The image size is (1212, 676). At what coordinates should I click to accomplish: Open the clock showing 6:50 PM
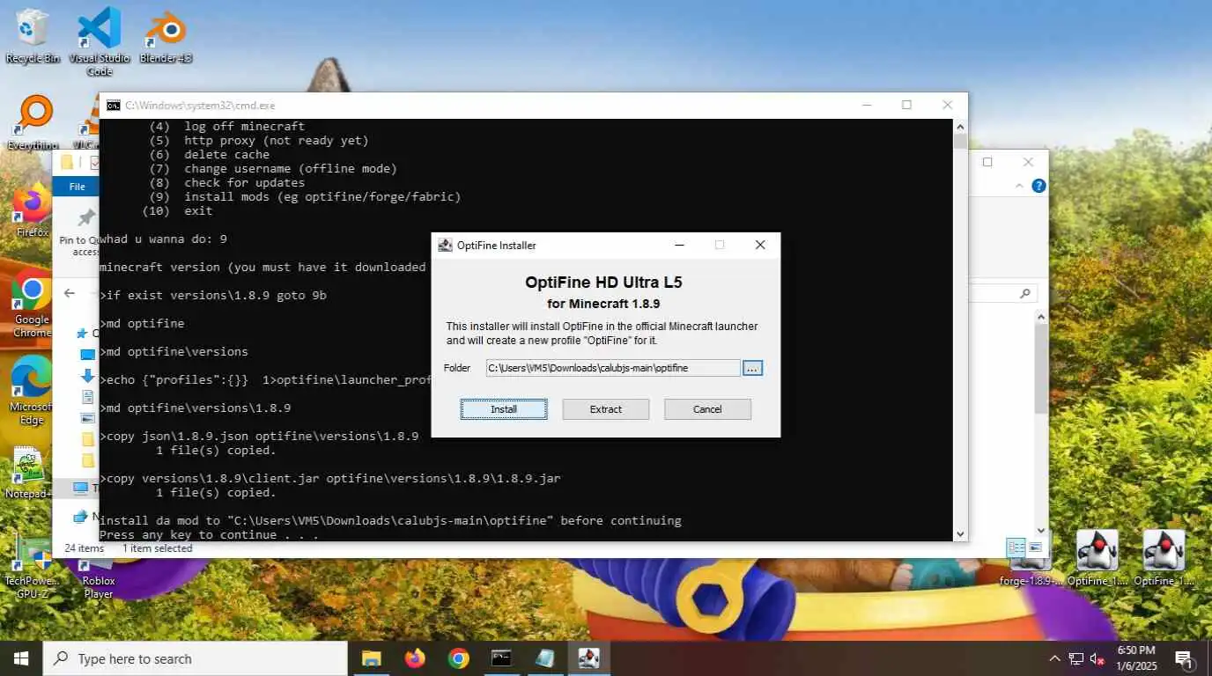(1136, 658)
